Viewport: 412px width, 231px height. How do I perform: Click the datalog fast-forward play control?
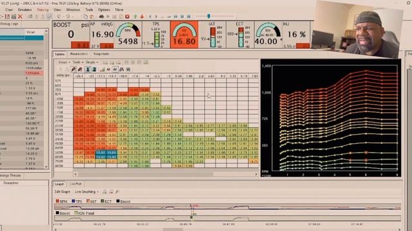pyautogui.click(x=176, y=17)
